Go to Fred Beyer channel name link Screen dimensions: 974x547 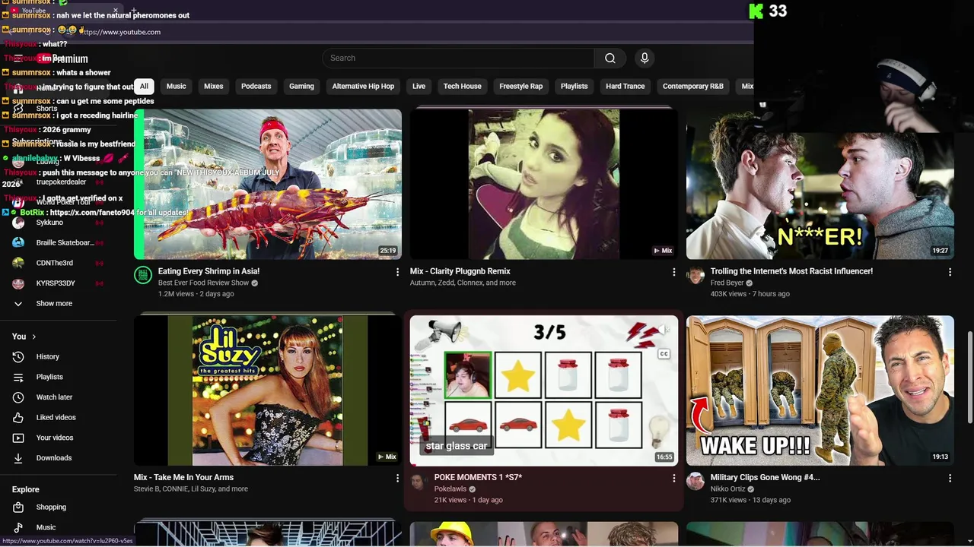[x=727, y=283]
